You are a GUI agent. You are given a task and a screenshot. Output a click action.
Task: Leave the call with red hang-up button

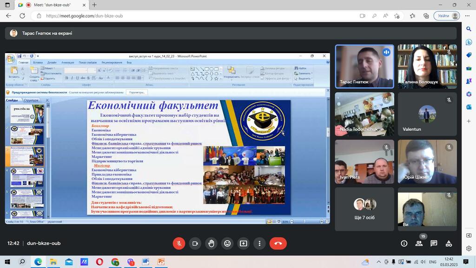point(278,243)
